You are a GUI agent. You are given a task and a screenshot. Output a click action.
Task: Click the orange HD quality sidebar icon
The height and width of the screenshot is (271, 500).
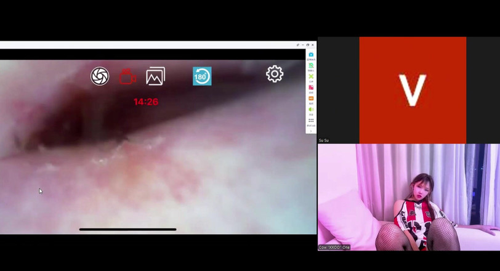[x=311, y=99]
